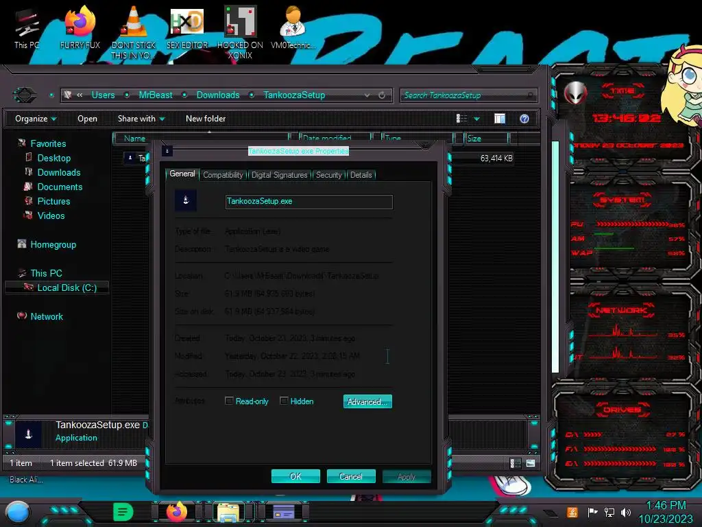The height and width of the screenshot is (527, 702).
Task: Click New folder in Explorer toolbar
Action: [206, 119]
